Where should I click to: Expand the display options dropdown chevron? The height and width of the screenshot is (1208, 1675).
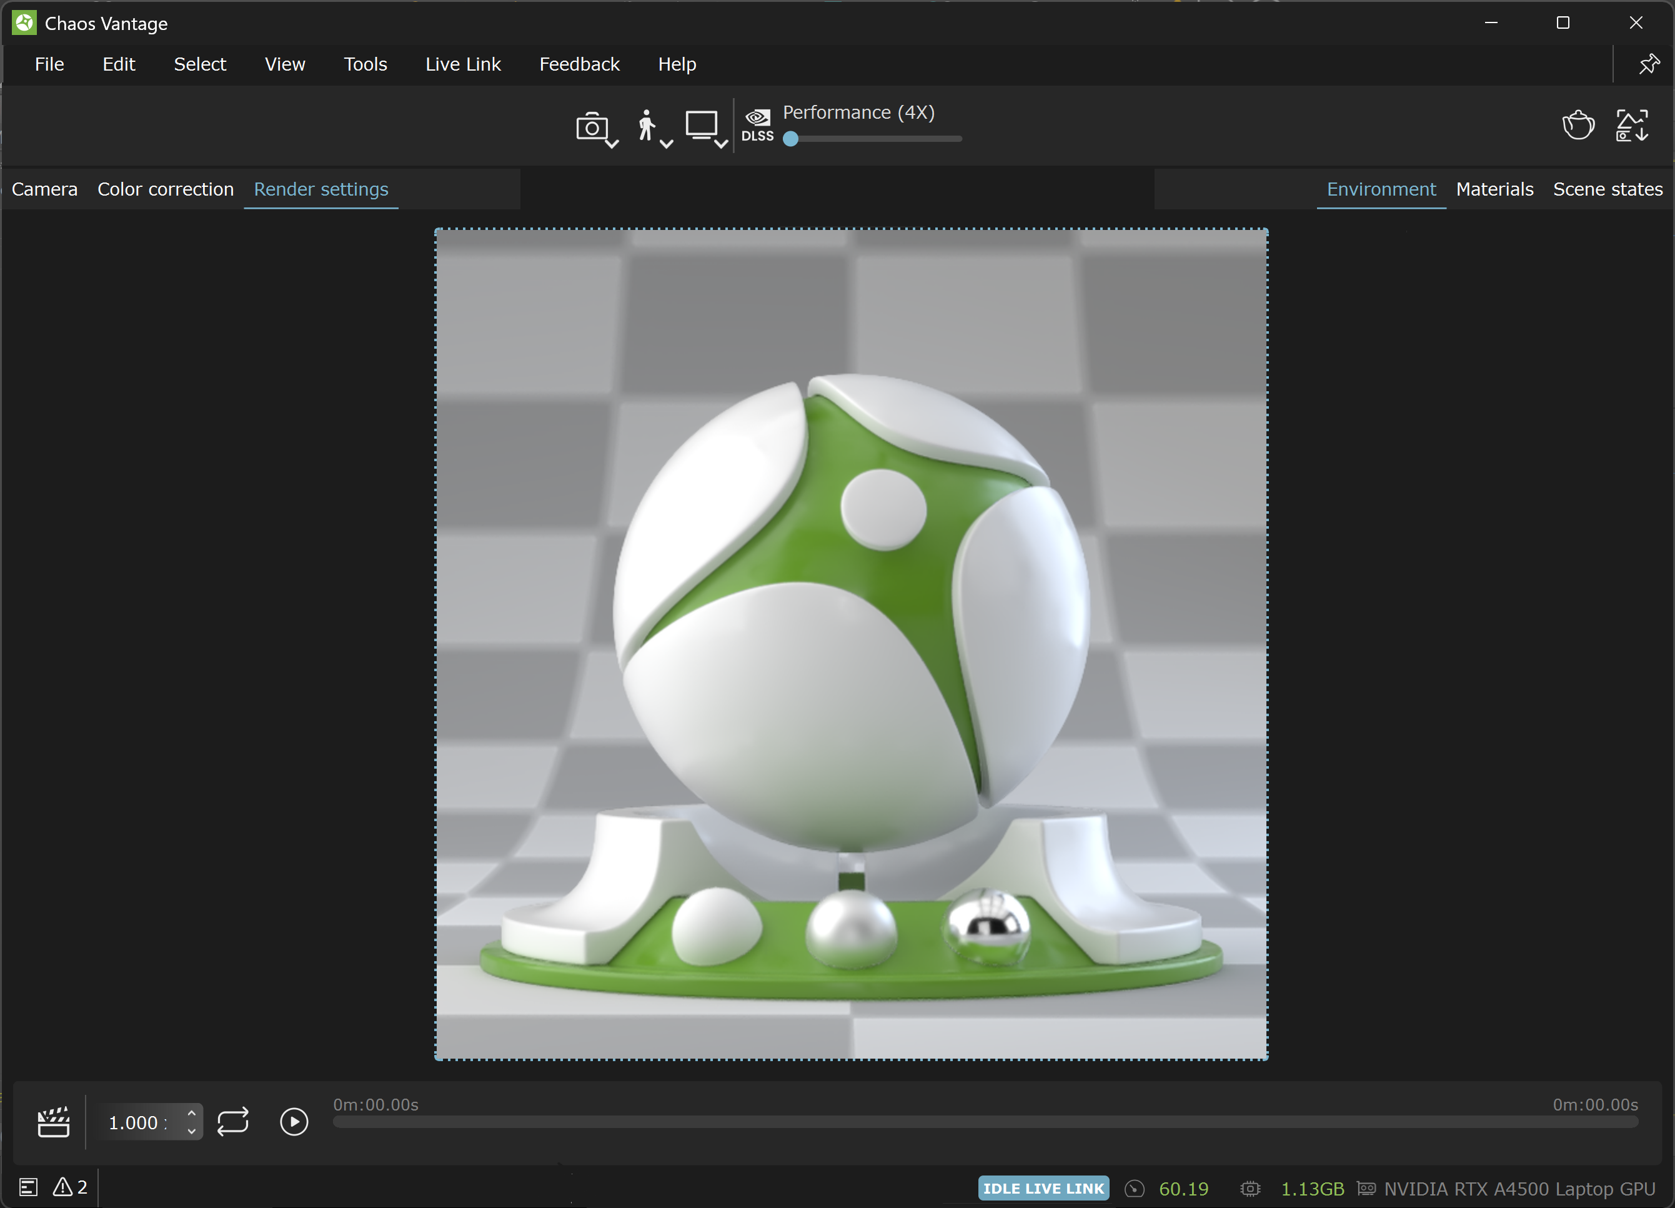pos(722,144)
